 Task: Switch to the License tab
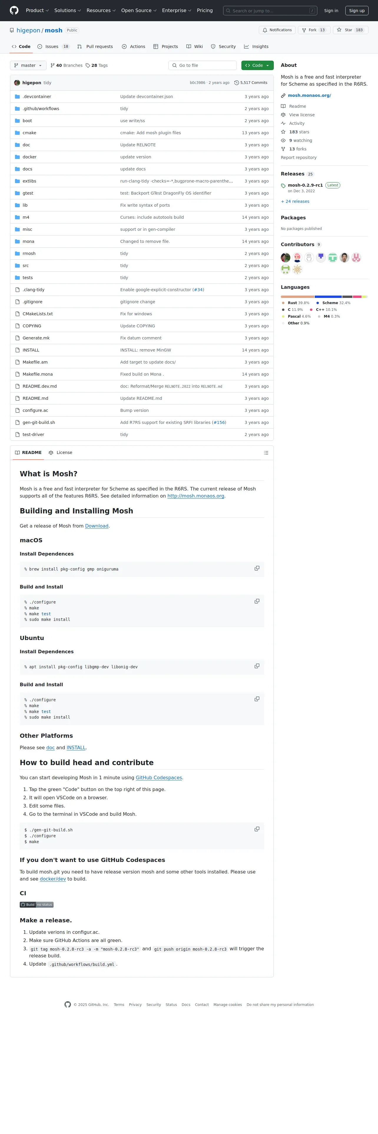coord(60,452)
